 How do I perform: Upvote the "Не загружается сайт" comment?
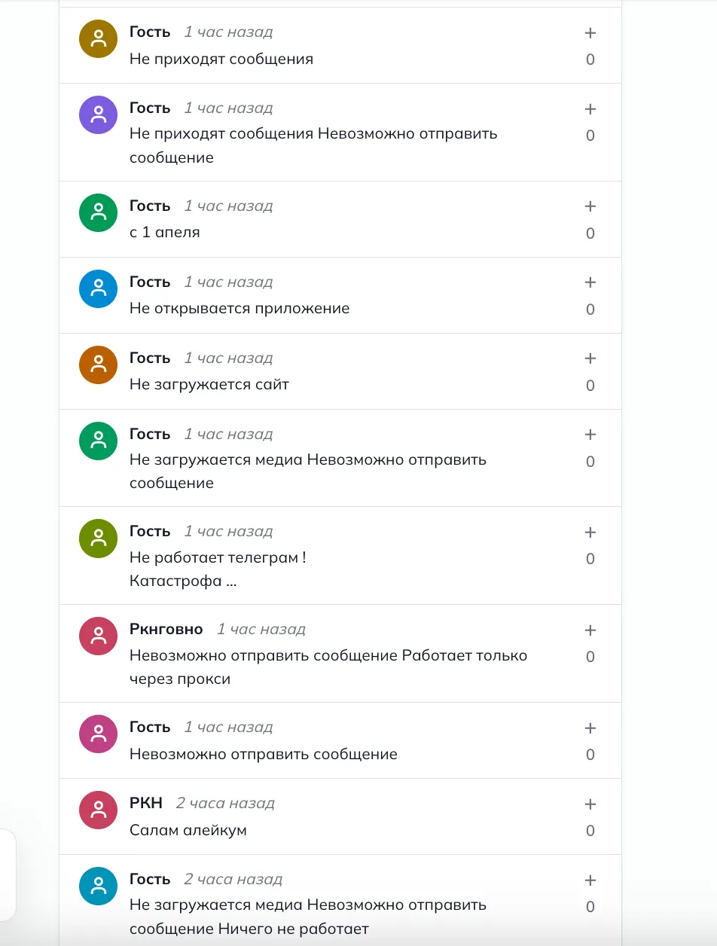click(590, 359)
